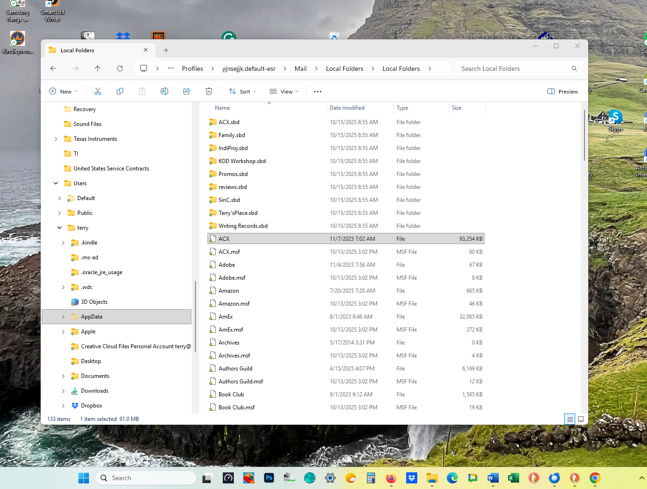Expand the AppData folder in tree
This screenshot has height=489, width=647.
(x=63, y=317)
